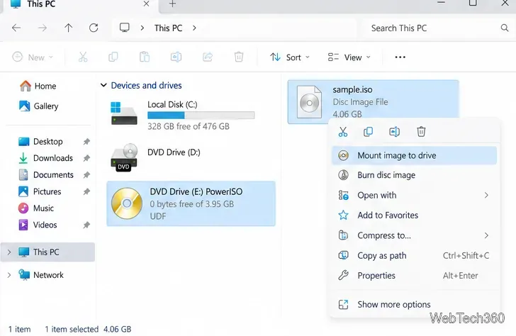The image size is (516, 336).
Task: Expand This PC in navigation pane
Action: pyautogui.click(x=9, y=252)
